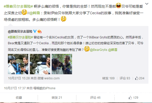Visit the @跟着贝尔去冒险 account name
Viewport: 152px width, 103px height.
[x=20, y=31]
